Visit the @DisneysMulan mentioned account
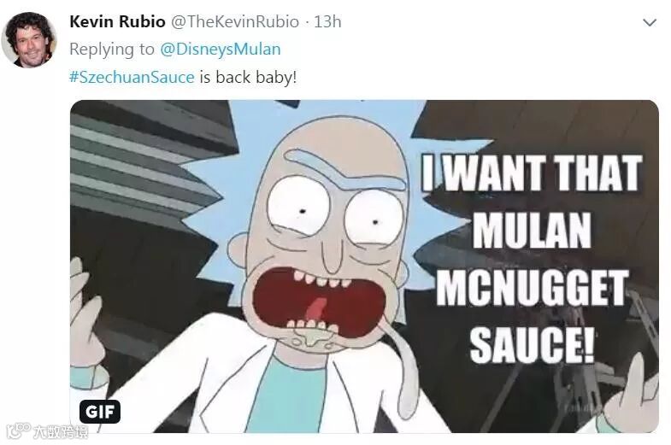671x445 pixels. coord(221,50)
